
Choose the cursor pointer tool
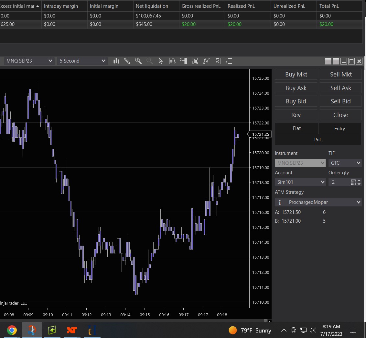click(161, 61)
